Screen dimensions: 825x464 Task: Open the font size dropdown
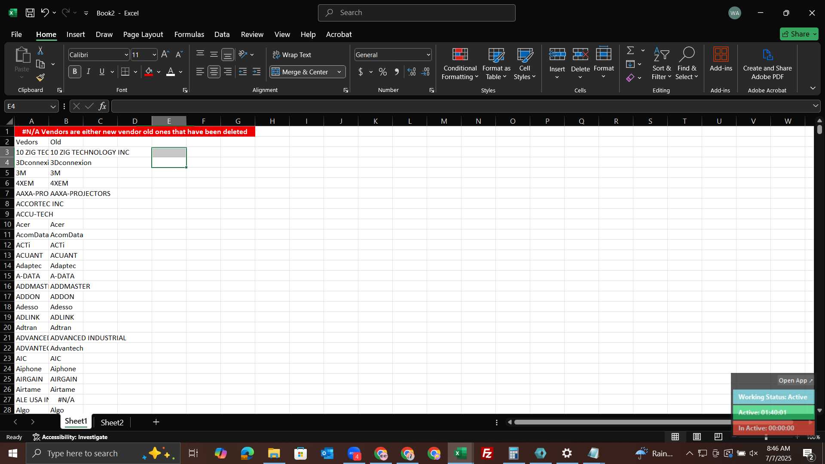pos(154,55)
